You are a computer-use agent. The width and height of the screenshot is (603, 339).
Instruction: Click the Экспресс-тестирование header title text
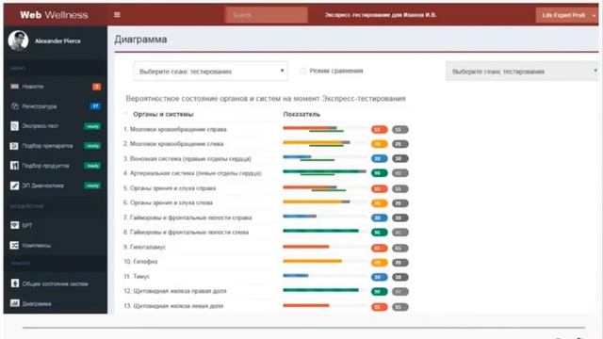tap(381, 15)
